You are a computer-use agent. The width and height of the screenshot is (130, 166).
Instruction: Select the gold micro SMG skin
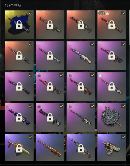[112, 147]
